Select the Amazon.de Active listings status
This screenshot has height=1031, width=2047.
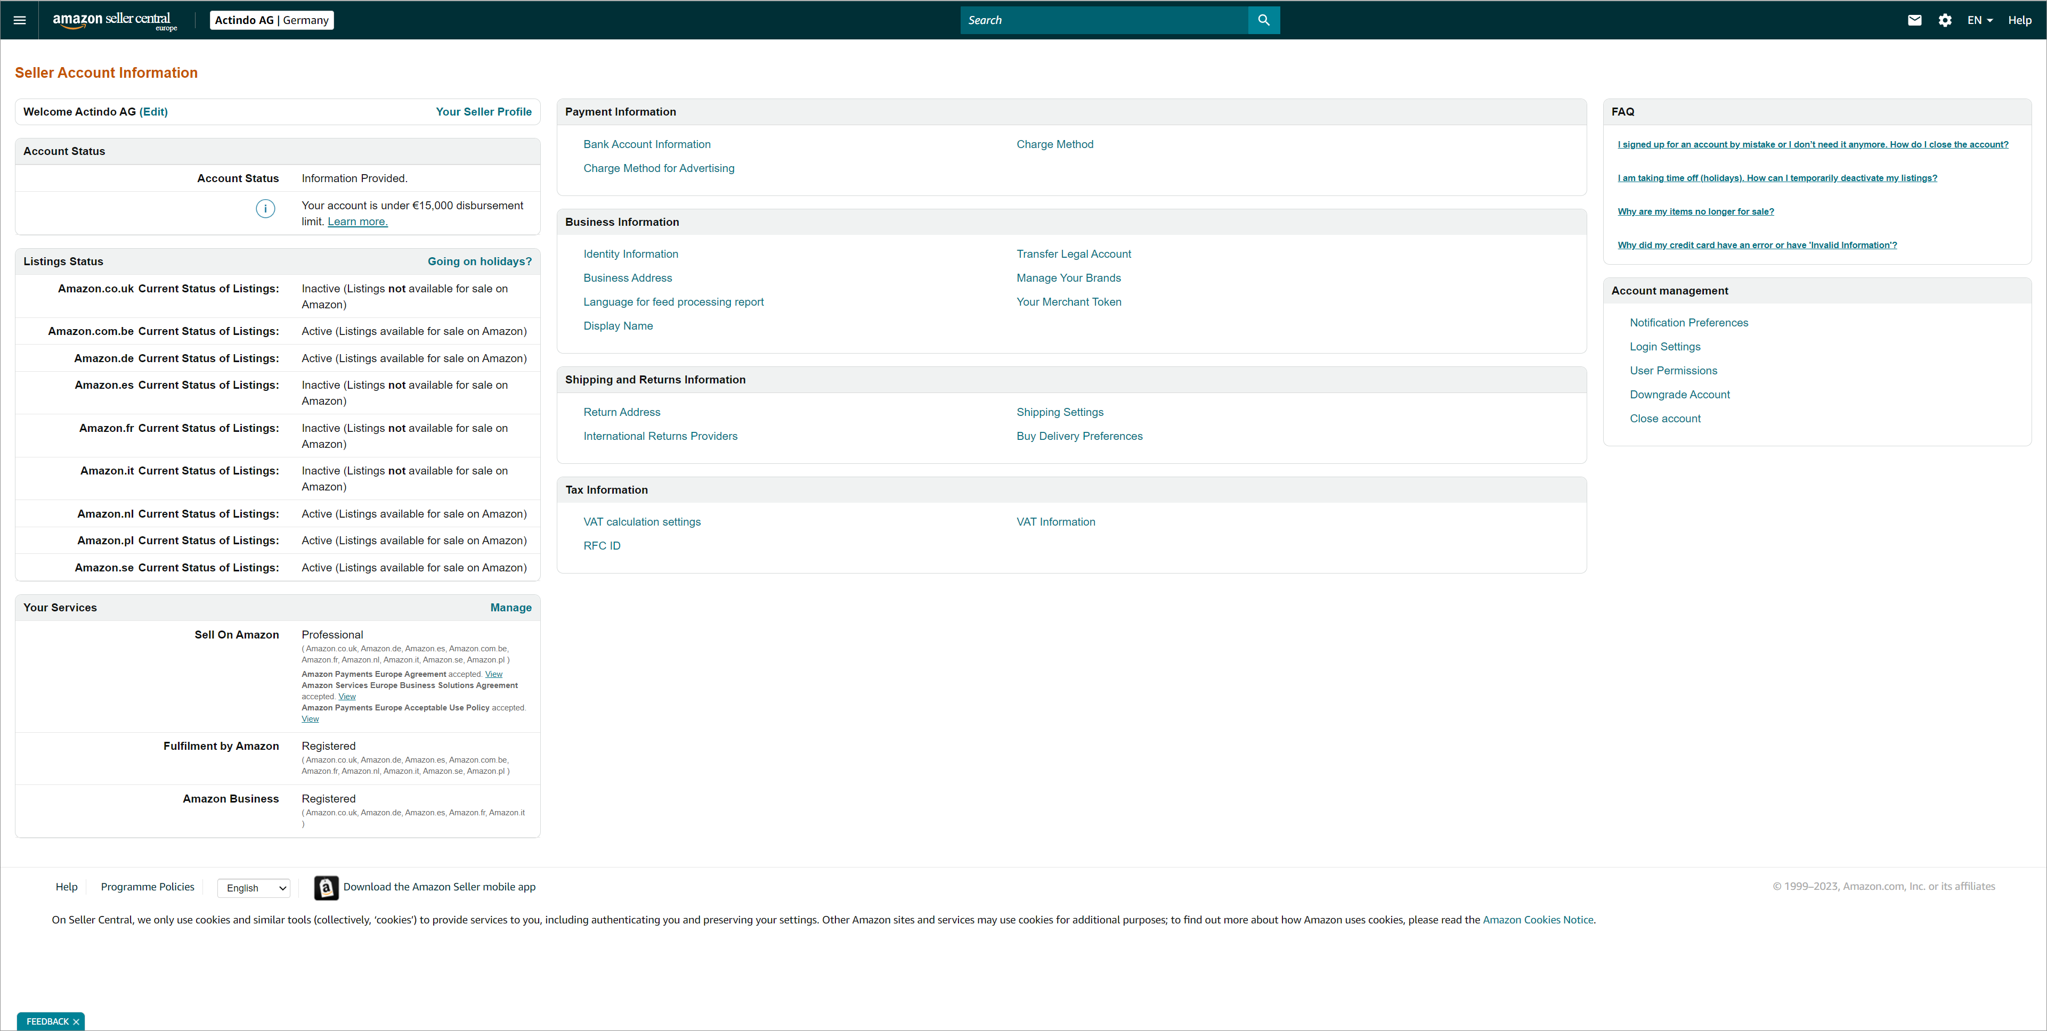coord(414,358)
